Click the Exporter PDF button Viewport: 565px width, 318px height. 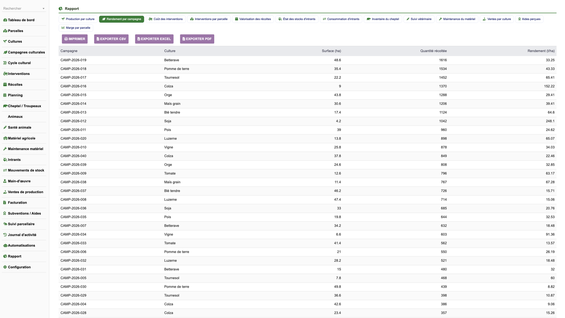[197, 39]
